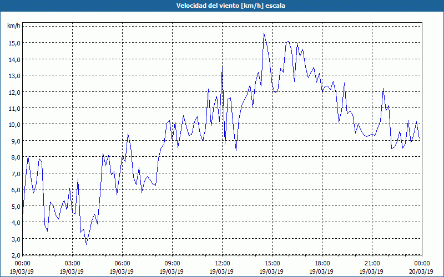
Task: Click the 'km/h' unit label
Action: [x=14, y=26]
